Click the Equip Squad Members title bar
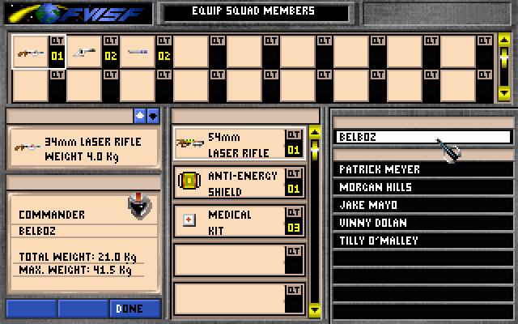 (x=256, y=13)
